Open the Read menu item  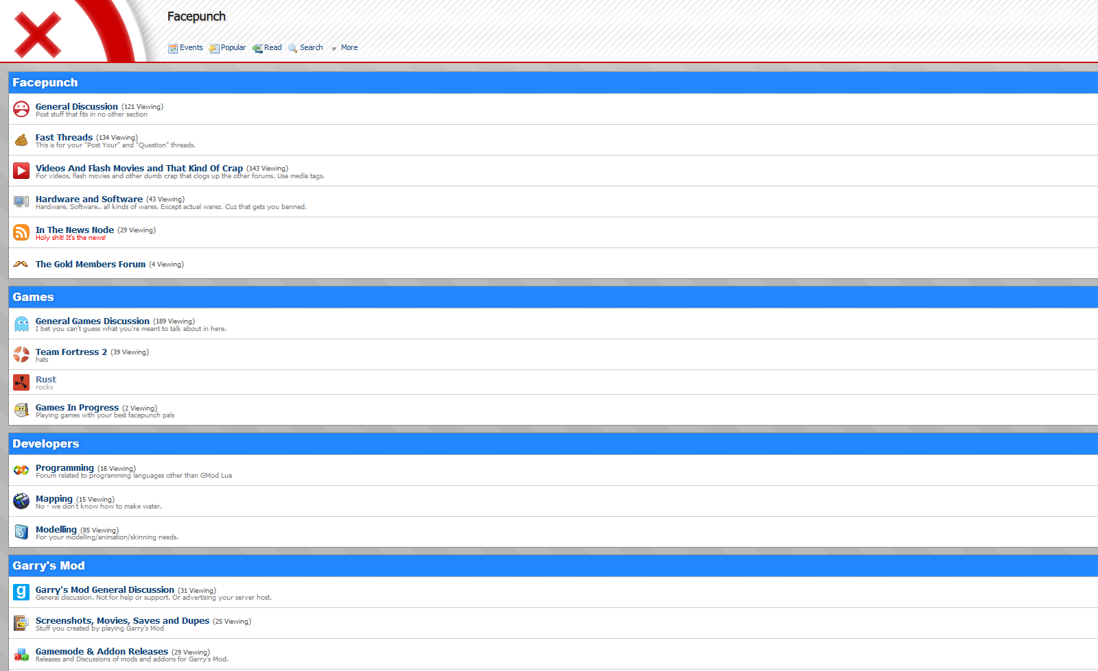pos(273,48)
